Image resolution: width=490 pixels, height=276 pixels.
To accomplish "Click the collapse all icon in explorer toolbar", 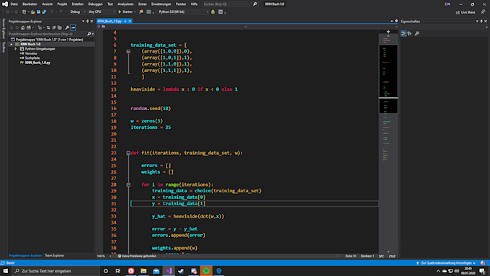I will (x=54, y=27).
